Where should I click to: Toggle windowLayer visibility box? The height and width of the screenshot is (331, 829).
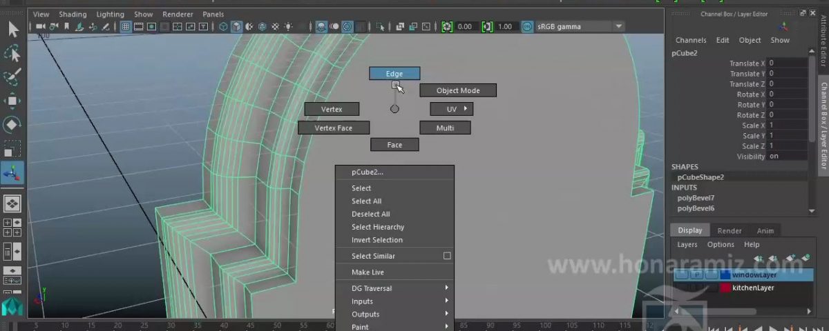click(682, 275)
